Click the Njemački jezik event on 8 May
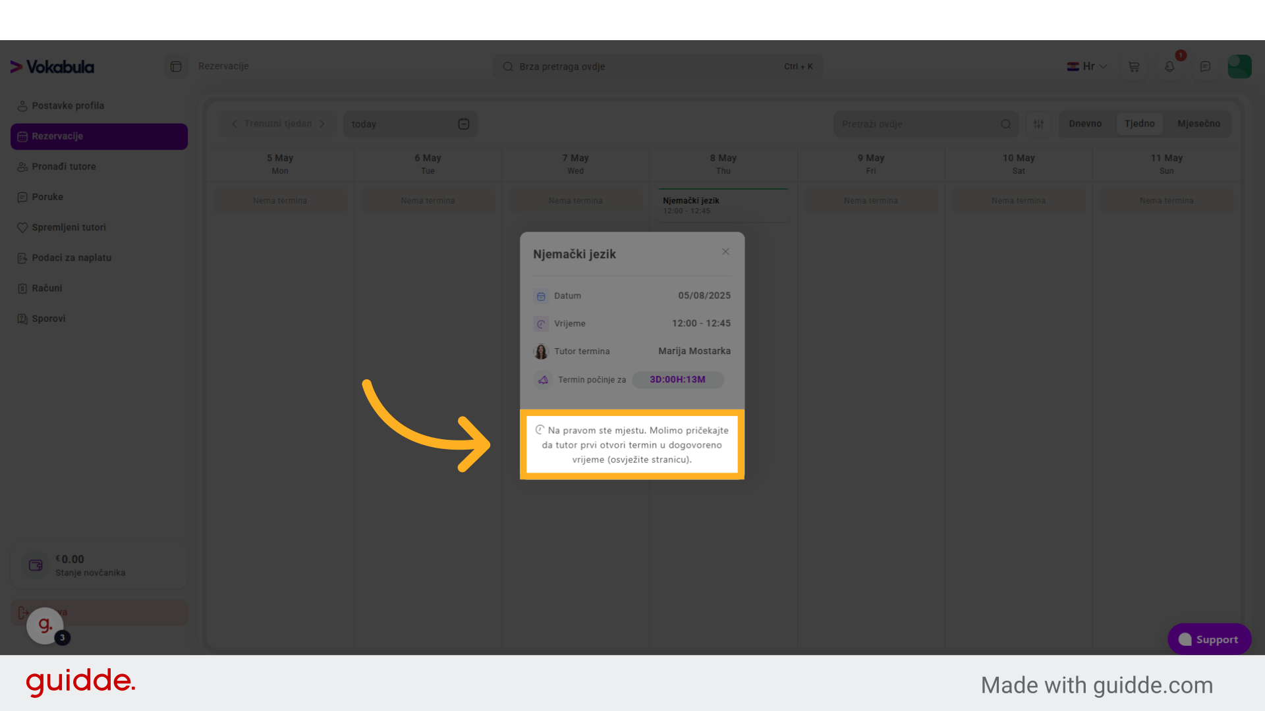 click(723, 205)
